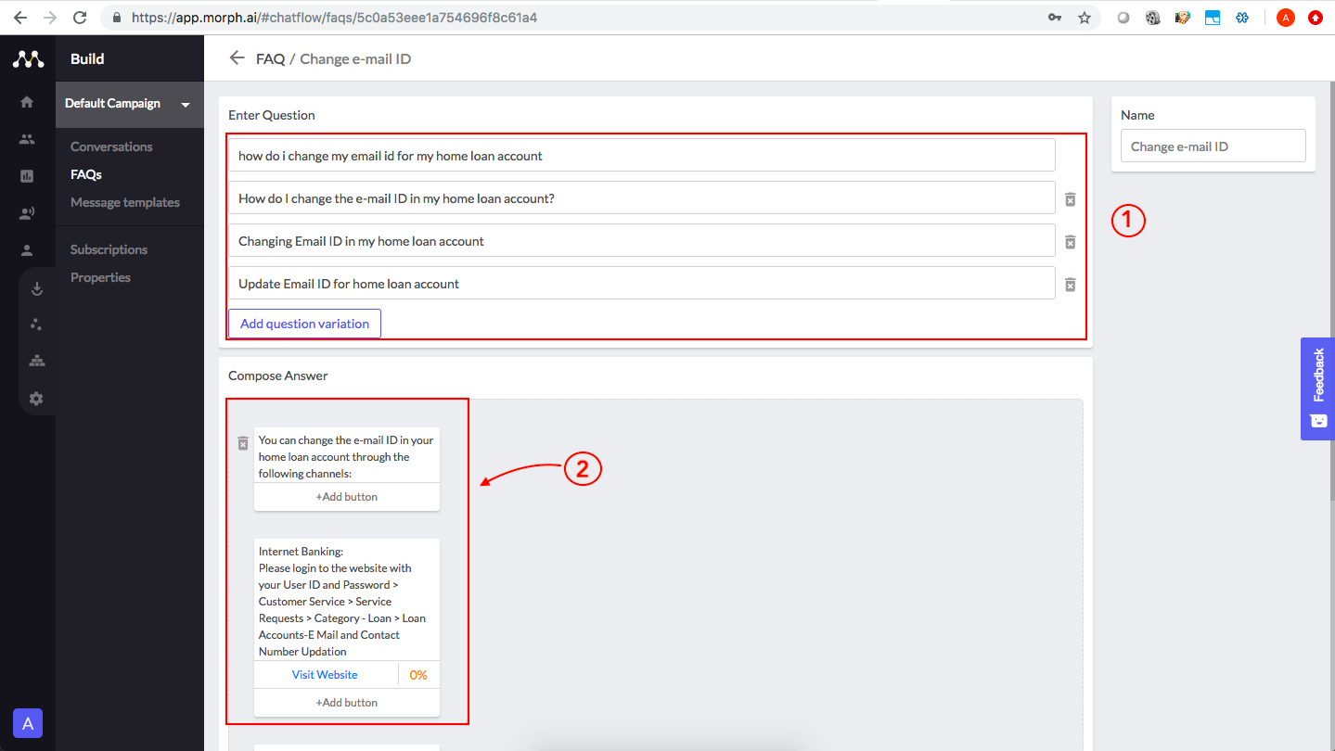Click the red up-arrow Chrome update icon
Image resolution: width=1335 pixels, height=751 pixels.
coord(1315,18)
